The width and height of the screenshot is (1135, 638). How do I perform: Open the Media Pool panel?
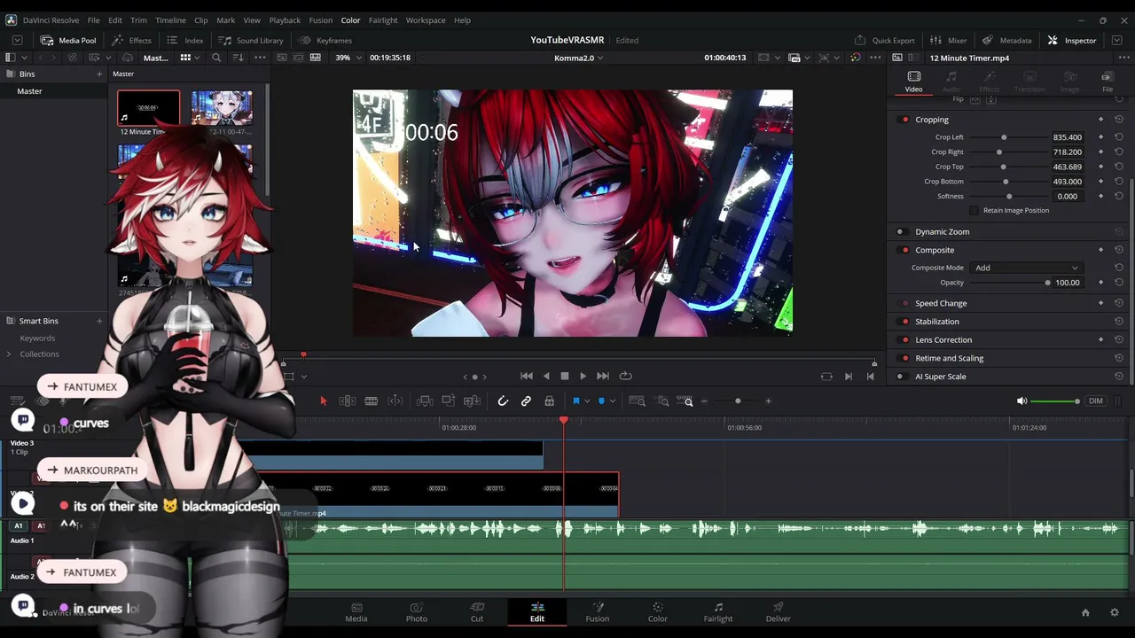(x=68, y=40)
